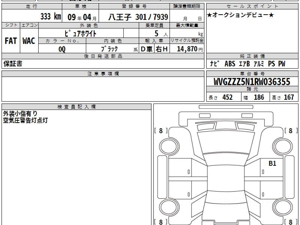Click the lower-left wheel circle in car diagram
This screenshot has height=225, width=300.
168,207
